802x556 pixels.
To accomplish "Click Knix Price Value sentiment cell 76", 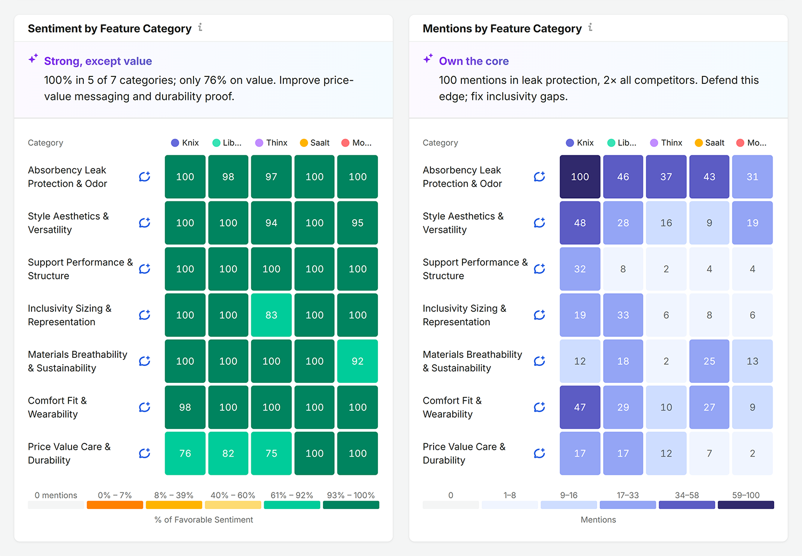I will click(185, 453).
